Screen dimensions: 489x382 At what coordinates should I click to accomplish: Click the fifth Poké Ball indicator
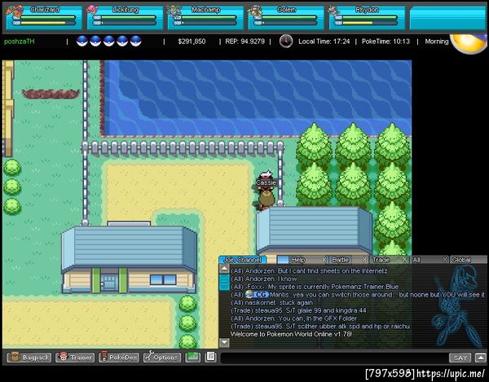(x=135, y=41)
